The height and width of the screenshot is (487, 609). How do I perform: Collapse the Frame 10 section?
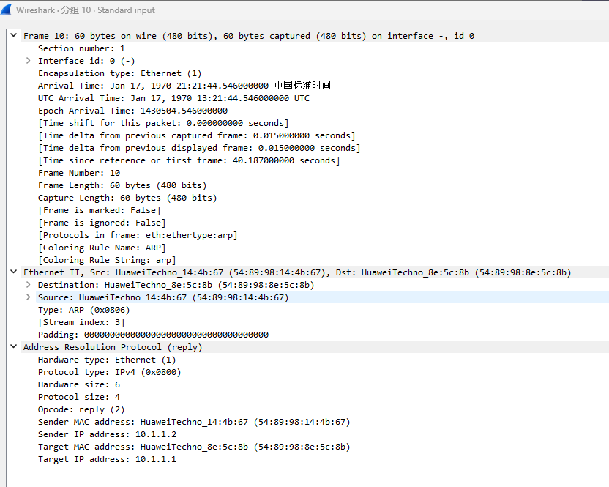coord(14,35)
